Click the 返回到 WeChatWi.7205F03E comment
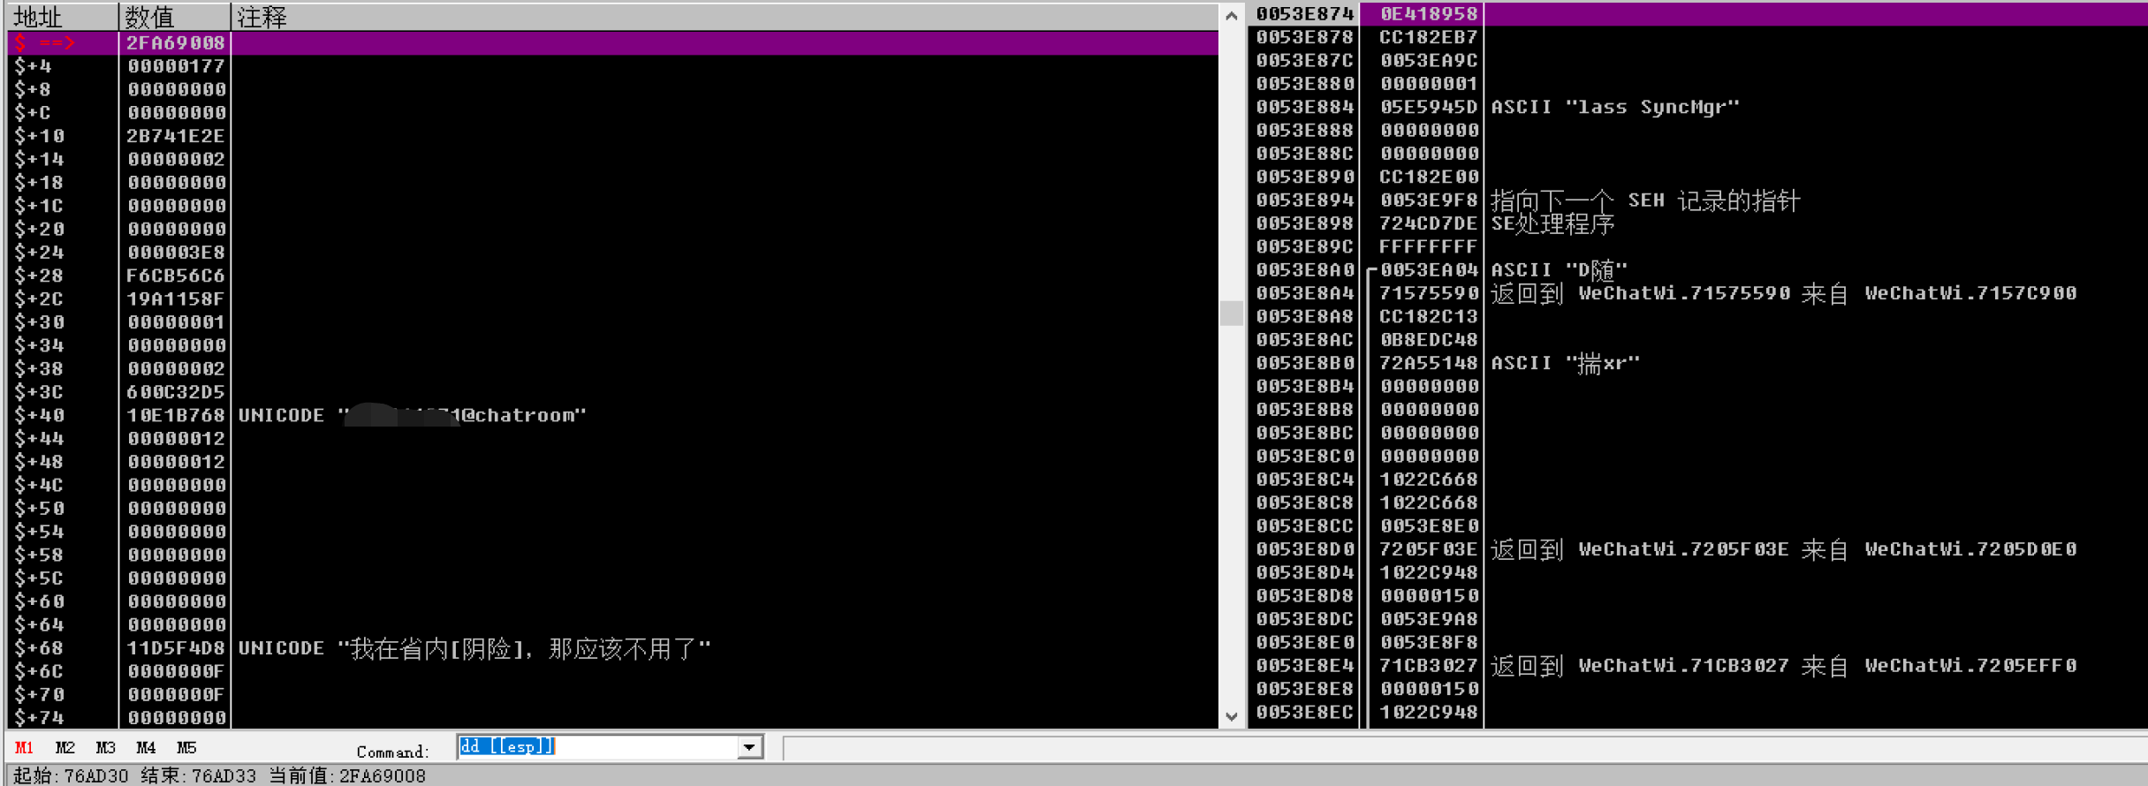Screen dimensions: 2148x786 point(1784,549)
